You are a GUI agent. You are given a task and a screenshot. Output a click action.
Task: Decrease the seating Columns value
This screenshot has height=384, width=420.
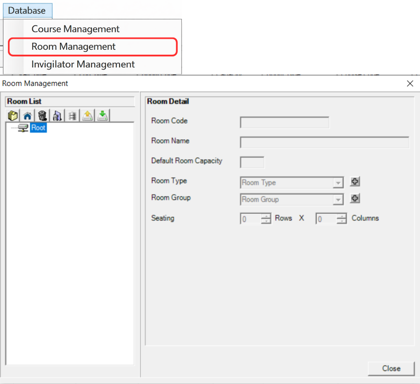coord(341,221)
